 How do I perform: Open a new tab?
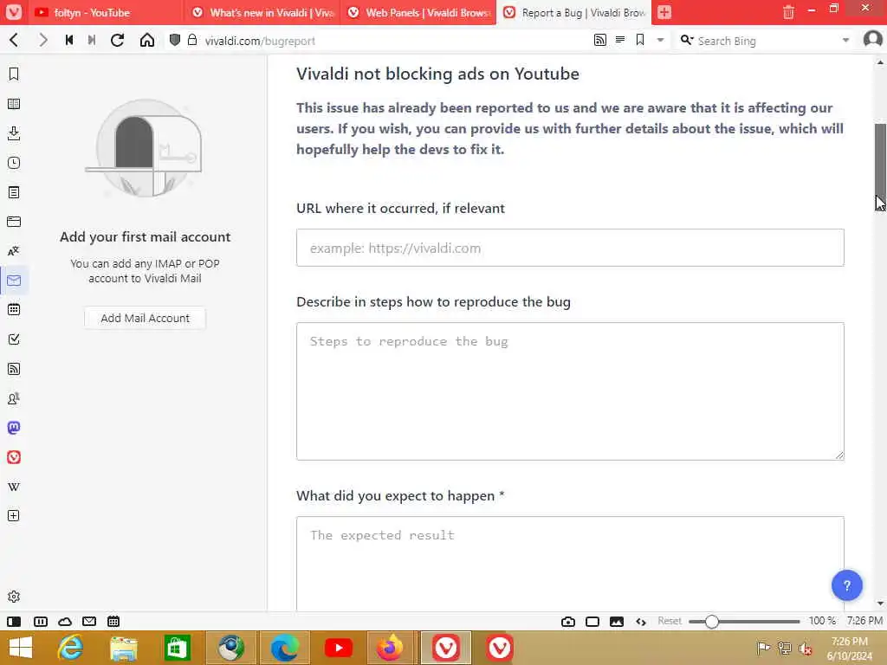(x=664, y=12)
